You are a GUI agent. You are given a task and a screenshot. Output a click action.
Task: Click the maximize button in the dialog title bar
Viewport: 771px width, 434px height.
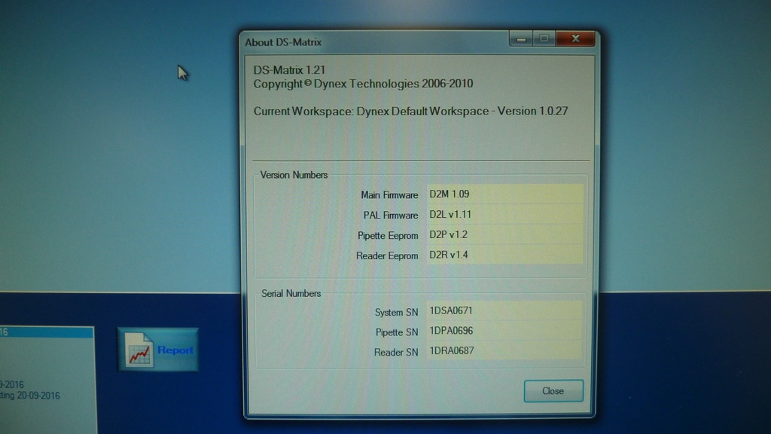pos(543,39)
